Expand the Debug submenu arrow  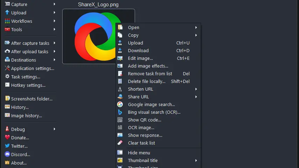(x=55, y=129)
